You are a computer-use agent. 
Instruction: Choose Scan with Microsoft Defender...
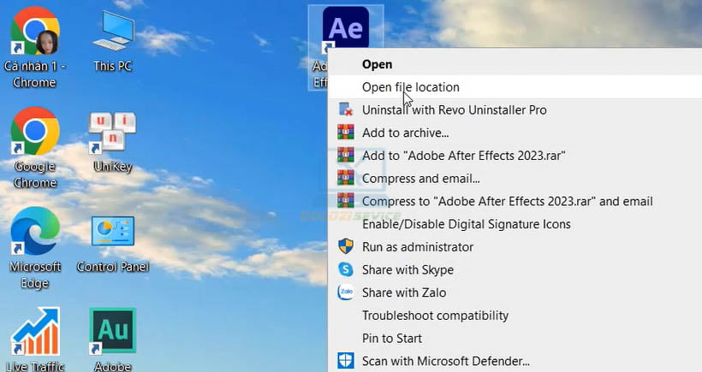click(x=515, y=360)
